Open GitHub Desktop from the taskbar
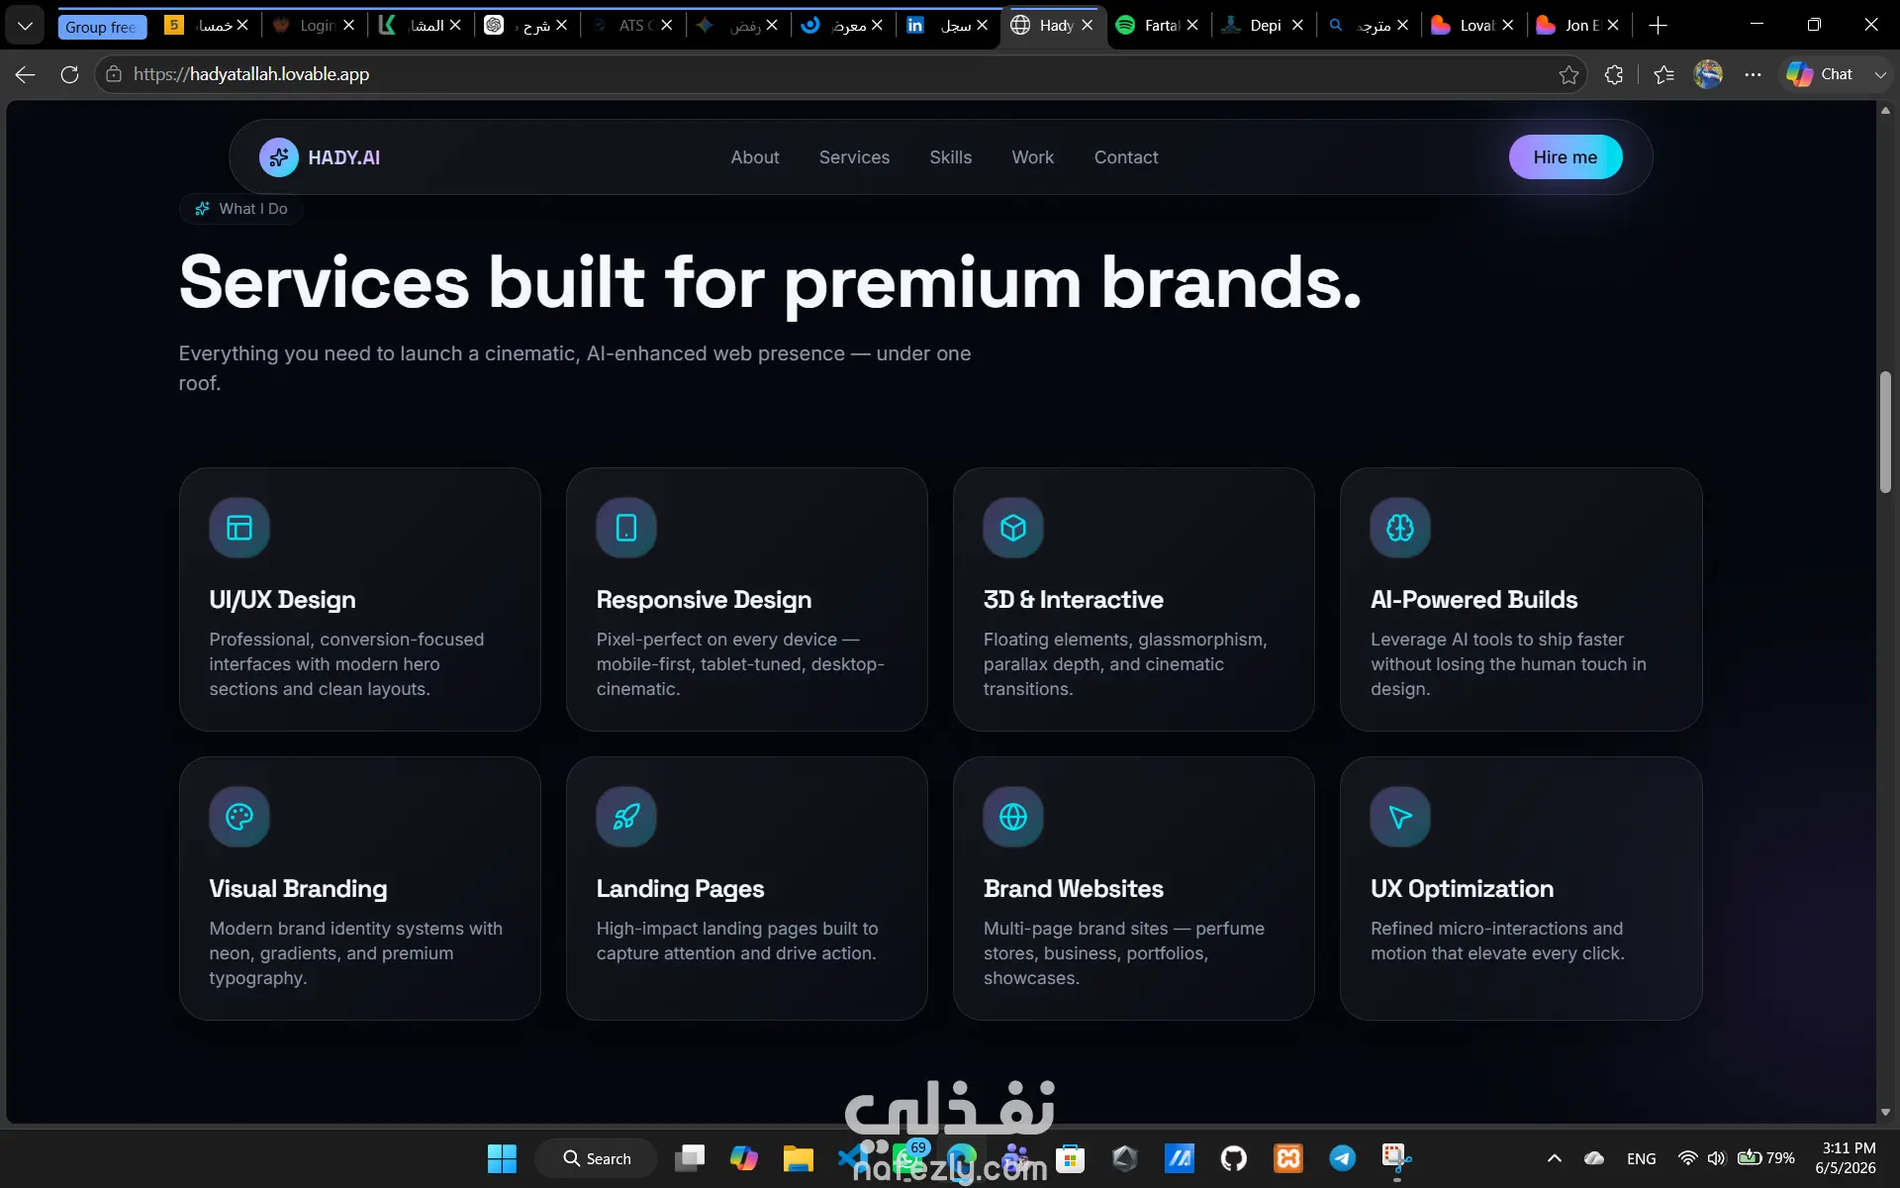 (1234, 1158)
